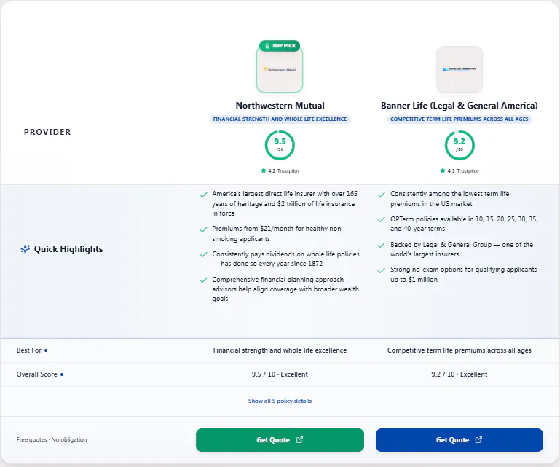Screen dimensions: 560x467
Task: Click checkmark beside Premiums from $21/month
Action: click(204, 229)
